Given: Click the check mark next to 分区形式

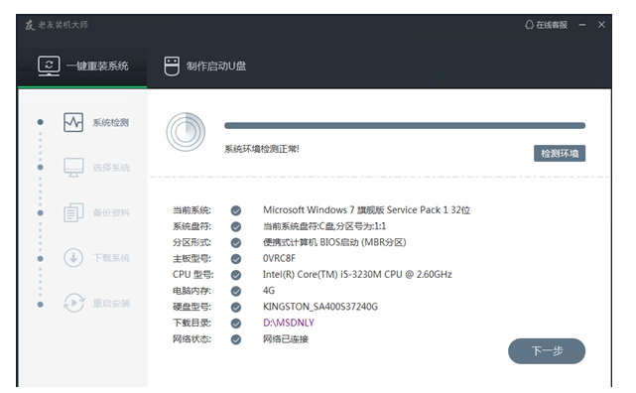Looking at the screenshot, I should click(236, 242).
